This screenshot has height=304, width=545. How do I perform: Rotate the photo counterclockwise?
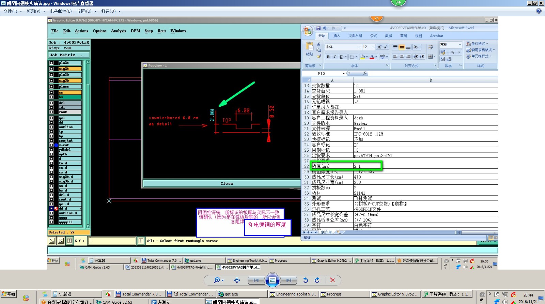point(306,280)
